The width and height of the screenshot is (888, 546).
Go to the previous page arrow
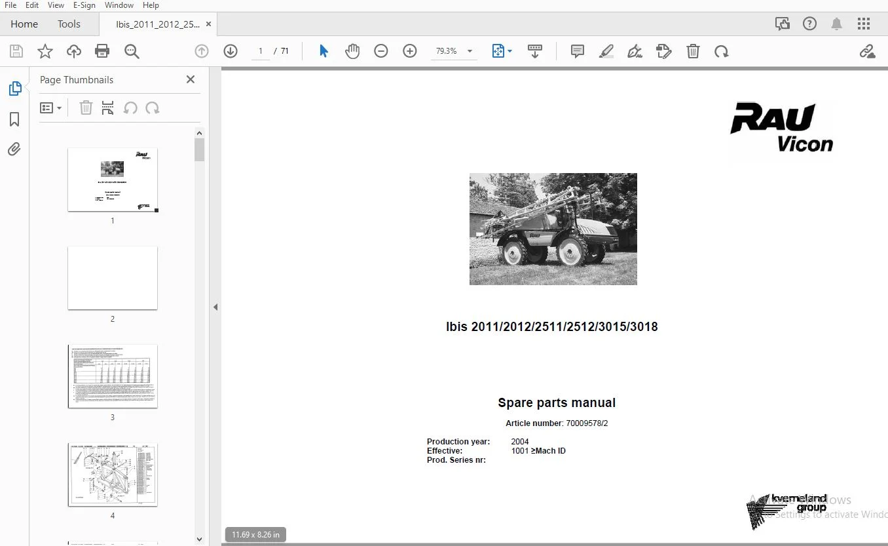coord(202,51)
